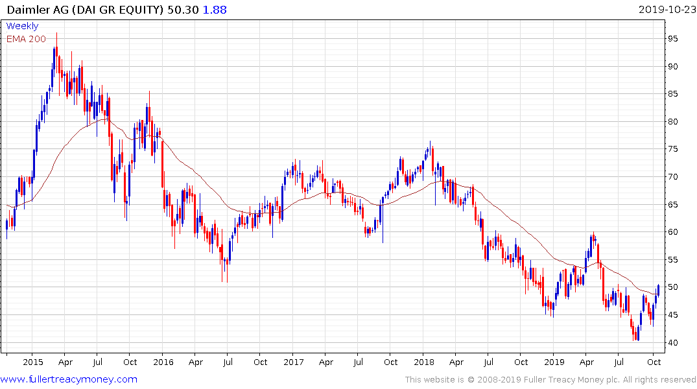
Task: Open the www.fullertreacymoney.com link
Action: click(x=69, y=379)
